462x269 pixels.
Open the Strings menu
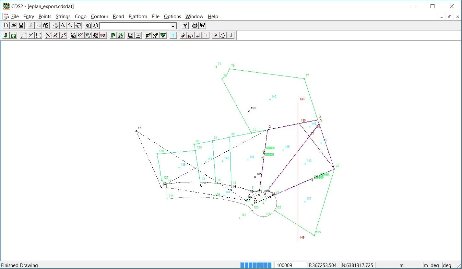[63, 17]
